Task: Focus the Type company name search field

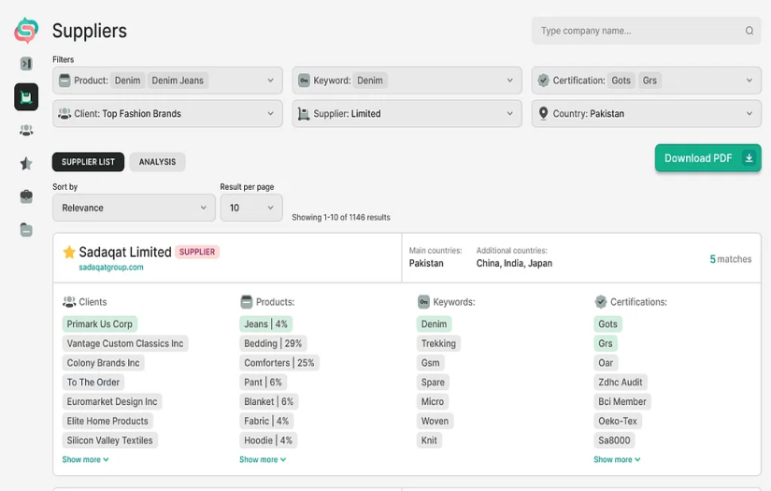Action: point(646,31)
